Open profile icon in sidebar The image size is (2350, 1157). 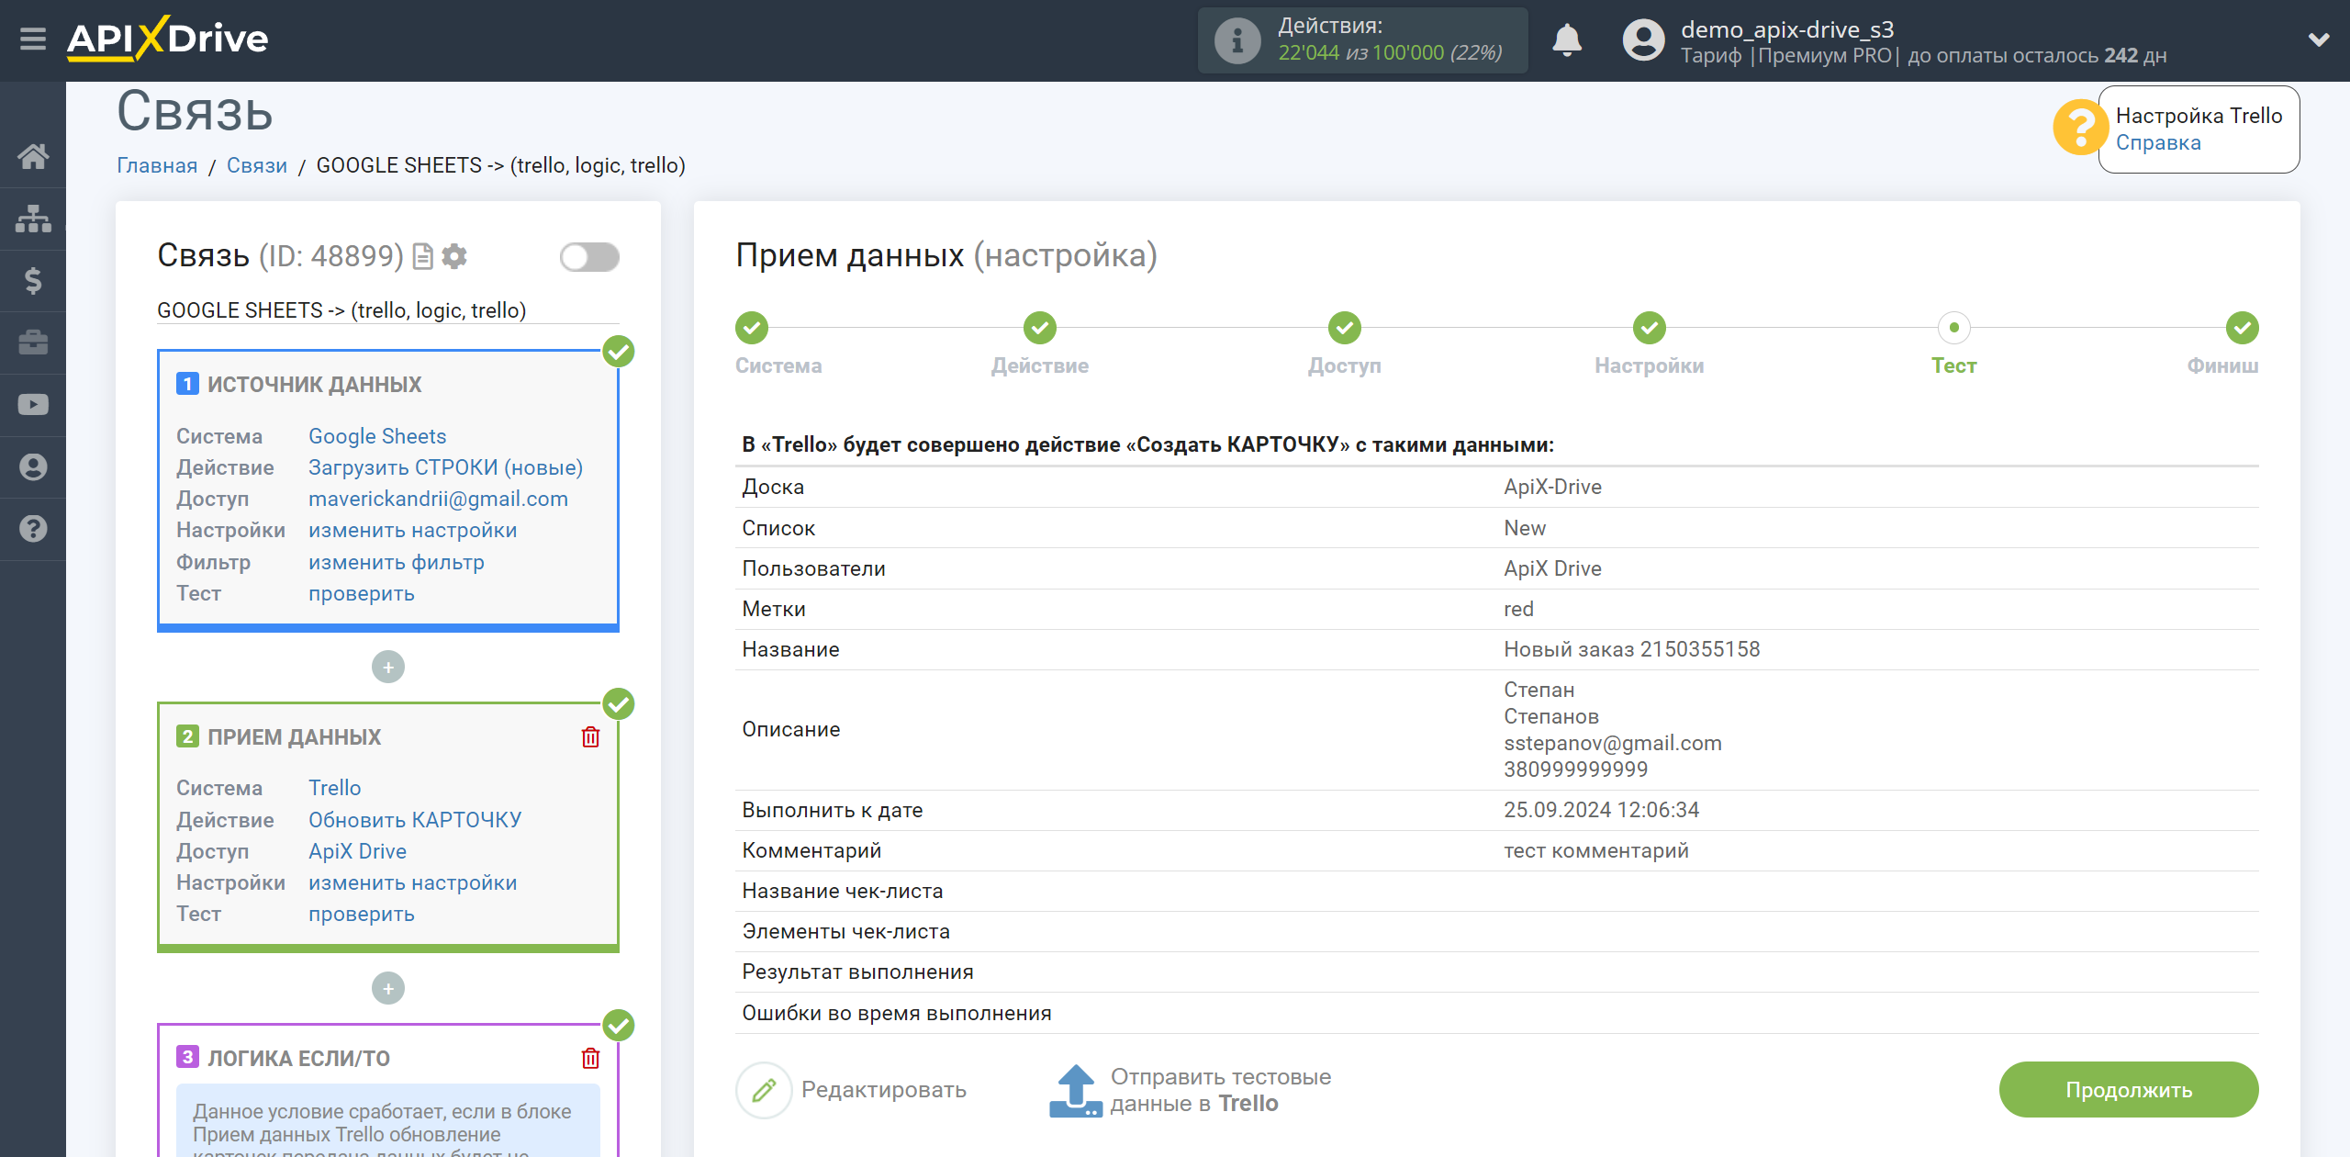33,466
